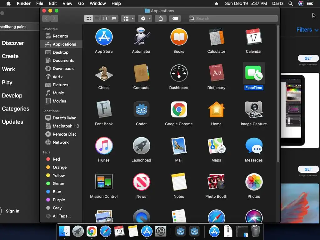Open the group-by arrangement dropdown
320x240 pixels.
(128, 18)
